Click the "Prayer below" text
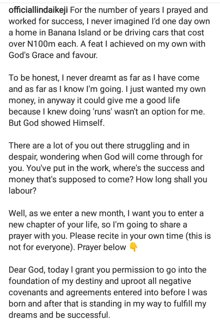220x323 pixels. point(102,247)
